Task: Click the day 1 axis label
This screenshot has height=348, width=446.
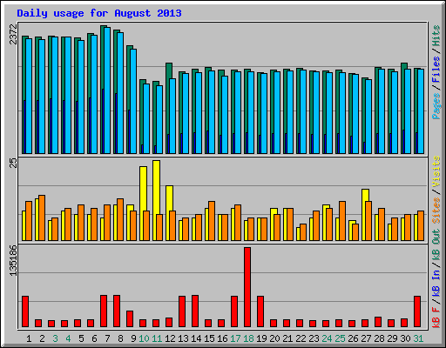Action: [29, 338]
